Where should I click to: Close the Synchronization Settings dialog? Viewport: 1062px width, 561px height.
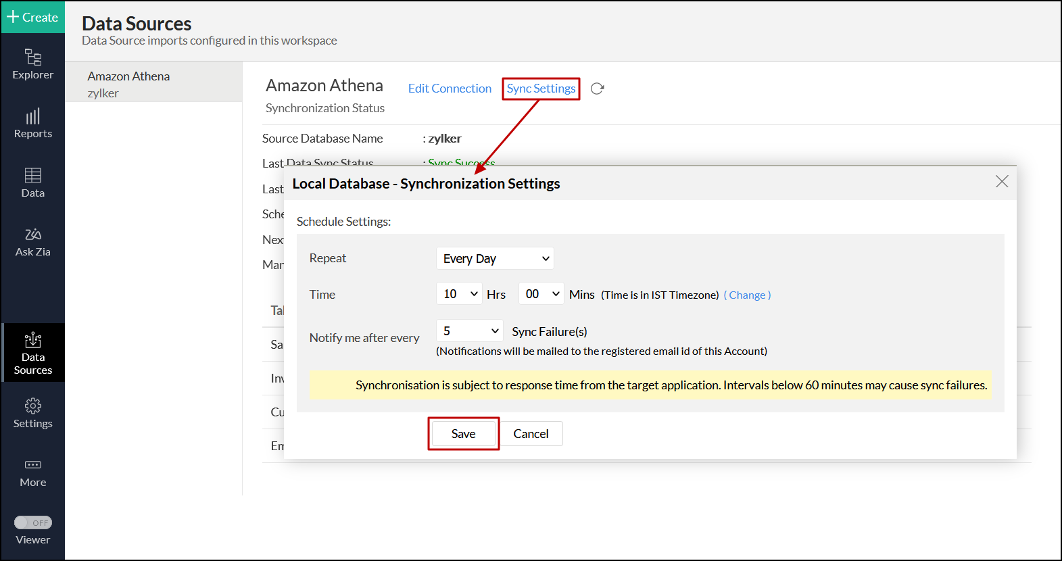[1002, 181]
